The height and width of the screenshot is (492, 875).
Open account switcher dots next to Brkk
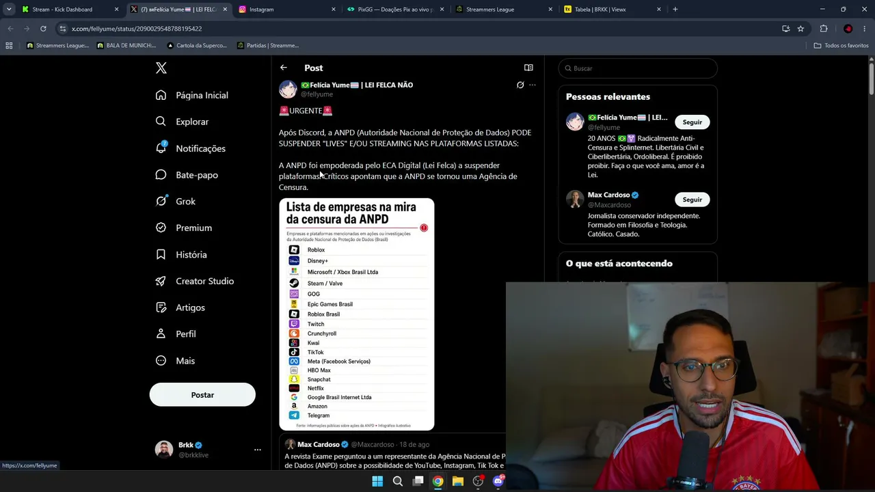pyautogui.click(x=258, y=450)
